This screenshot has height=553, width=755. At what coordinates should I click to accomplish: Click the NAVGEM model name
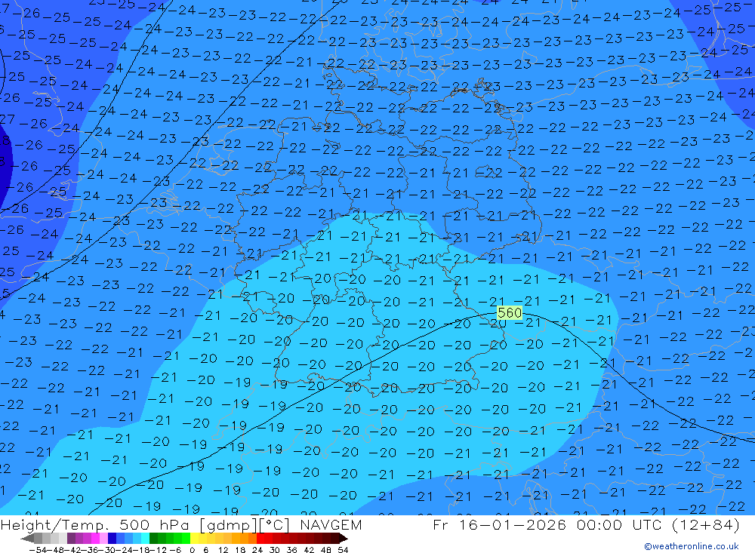click(x=331, y=524)
